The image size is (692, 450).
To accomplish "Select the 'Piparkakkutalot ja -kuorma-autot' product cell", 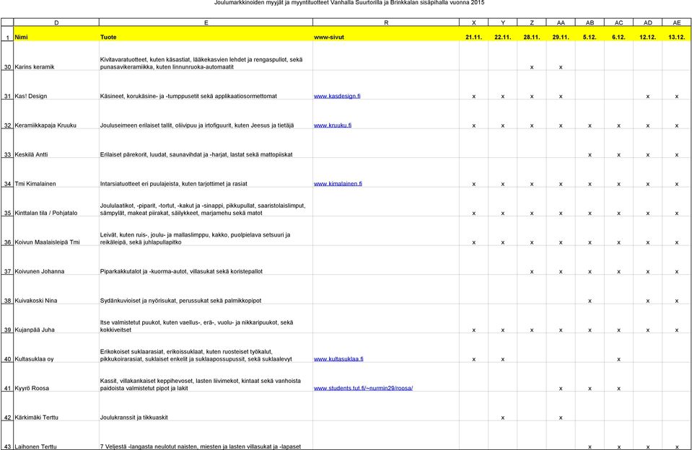I will pos(206,260).
